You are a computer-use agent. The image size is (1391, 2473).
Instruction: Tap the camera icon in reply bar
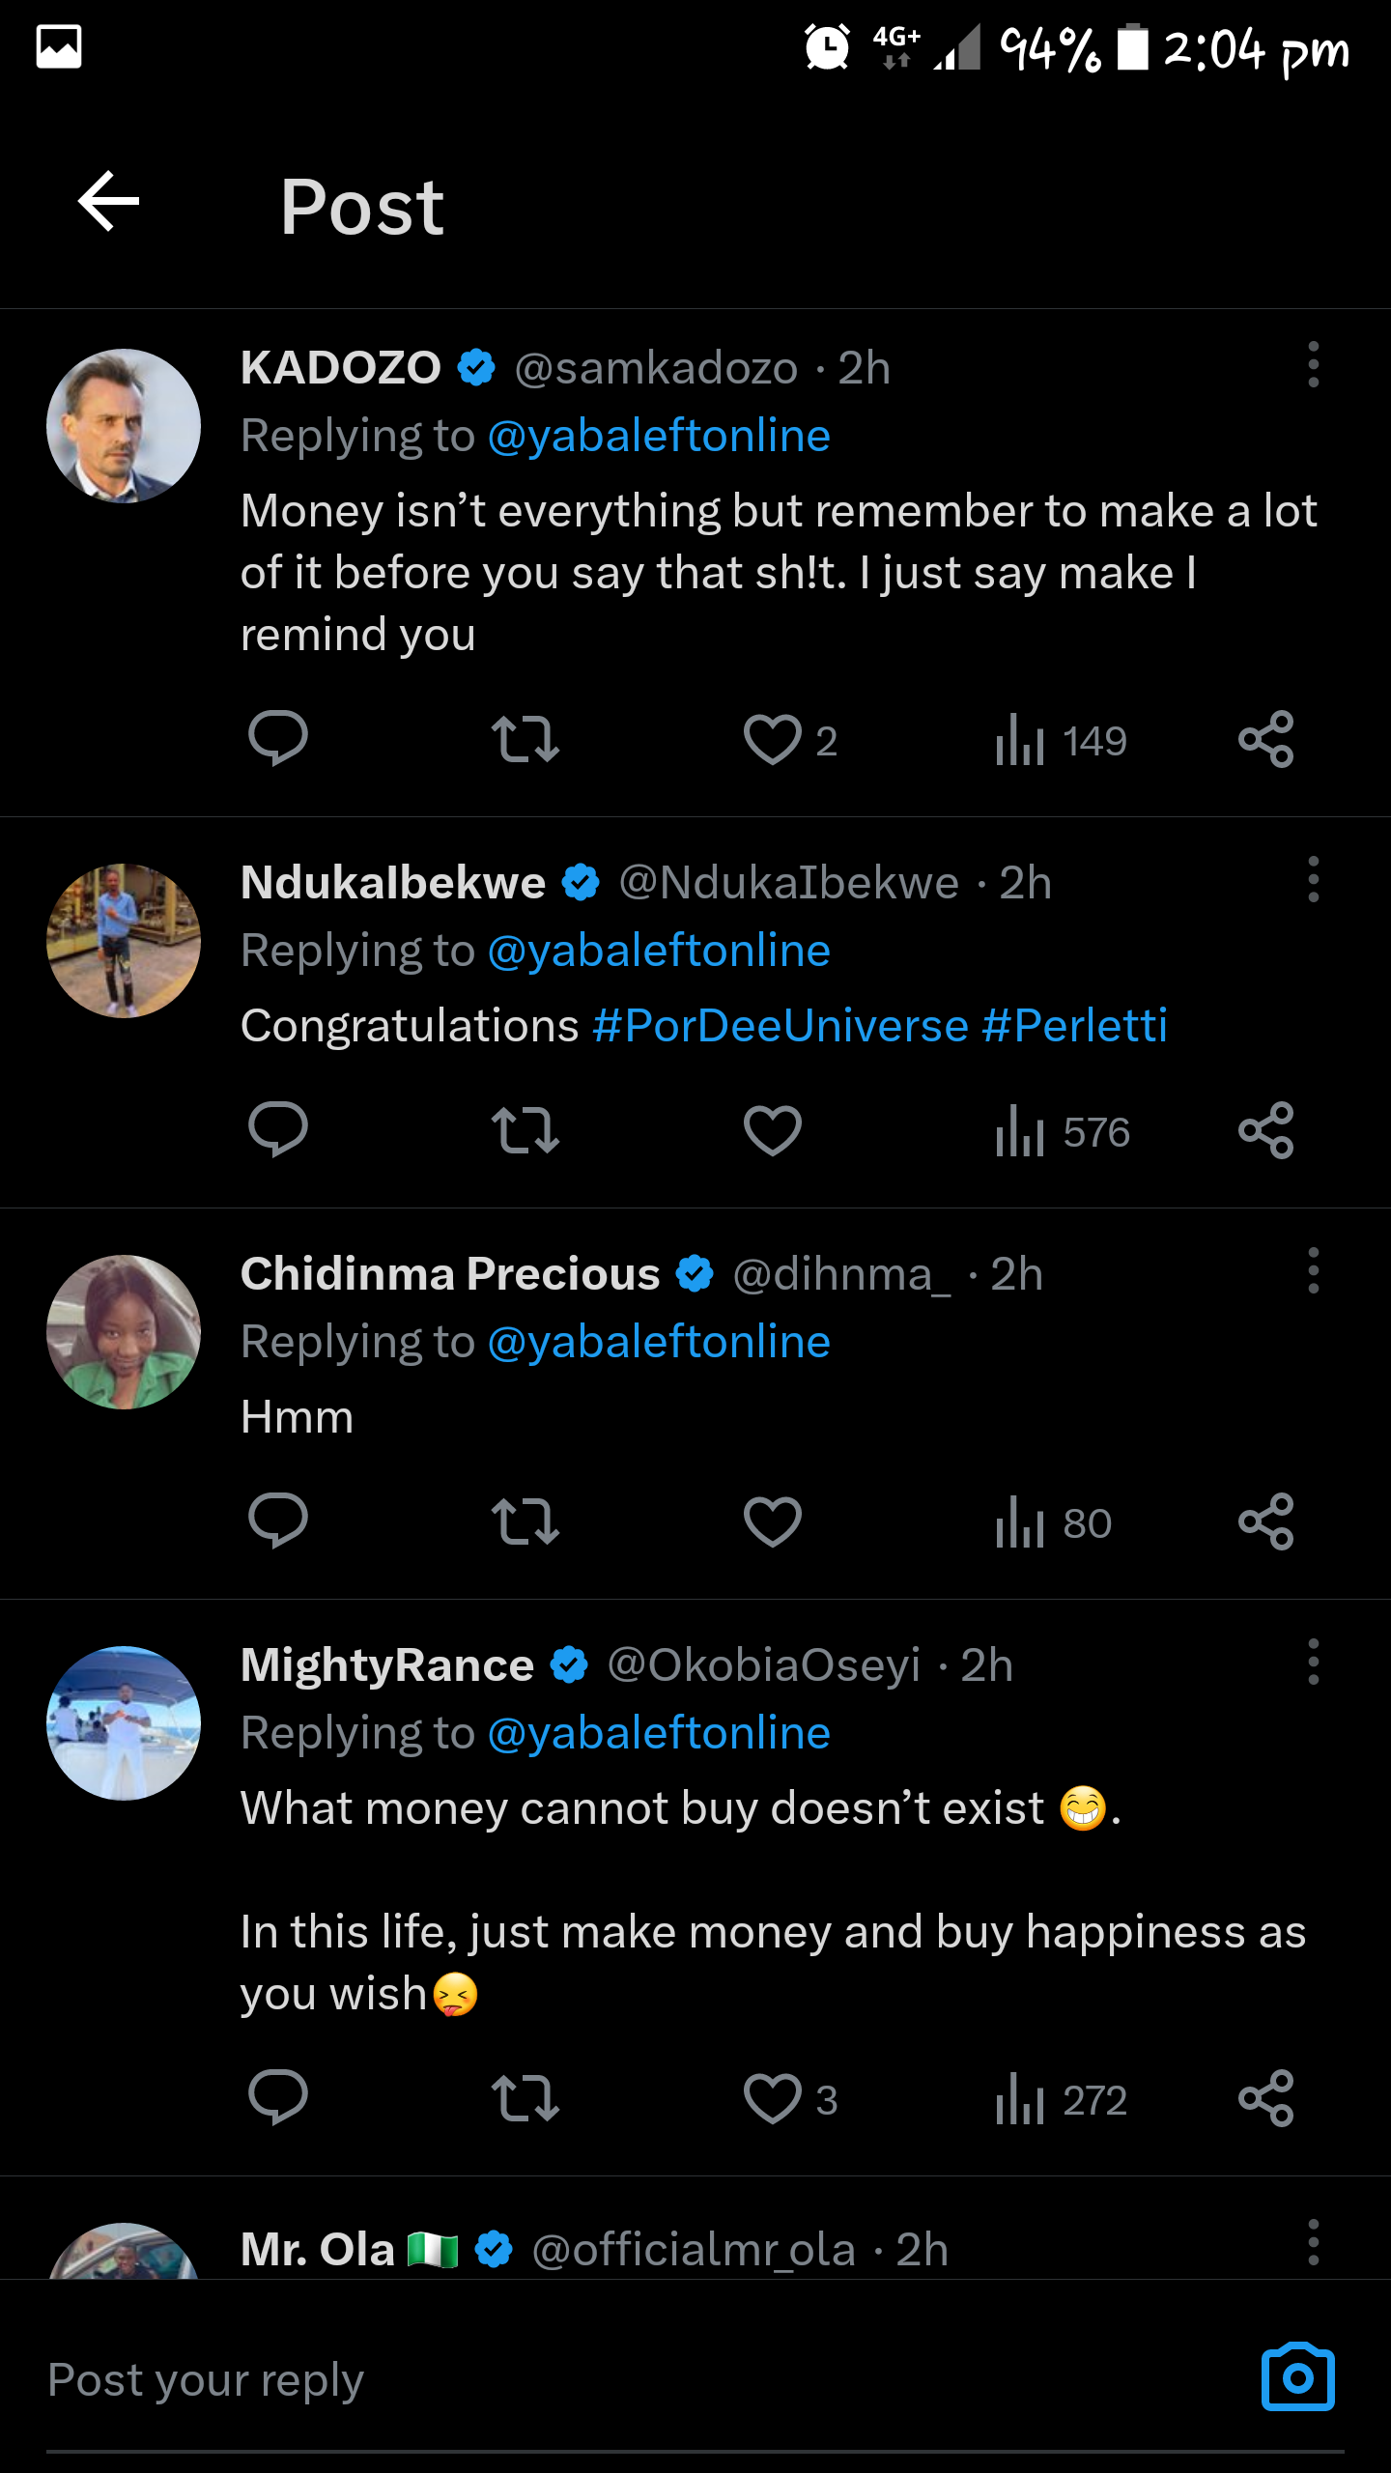click(x=1297, y=2377)
